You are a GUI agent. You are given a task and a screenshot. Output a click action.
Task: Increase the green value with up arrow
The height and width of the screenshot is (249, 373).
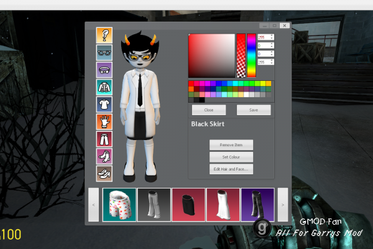pyautogui.click(x=272, y=44)
